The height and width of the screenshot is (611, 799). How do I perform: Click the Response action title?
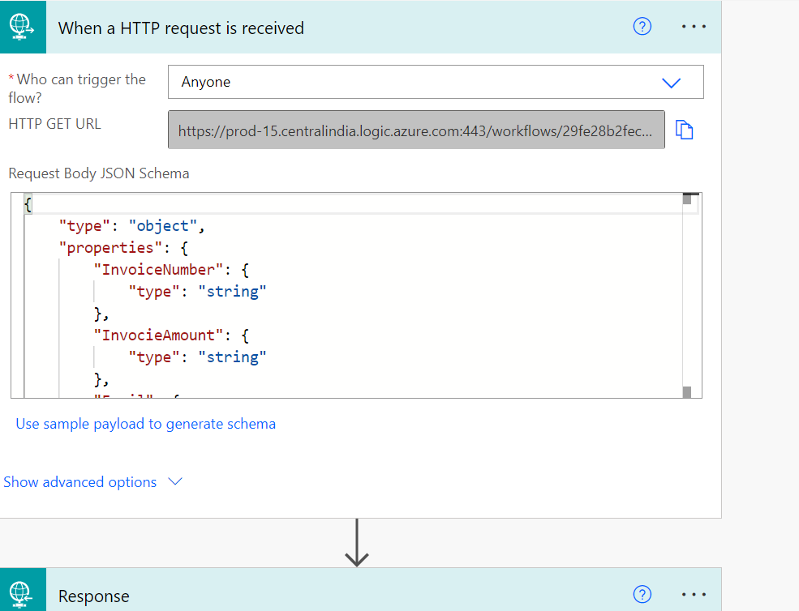(94, 596)
